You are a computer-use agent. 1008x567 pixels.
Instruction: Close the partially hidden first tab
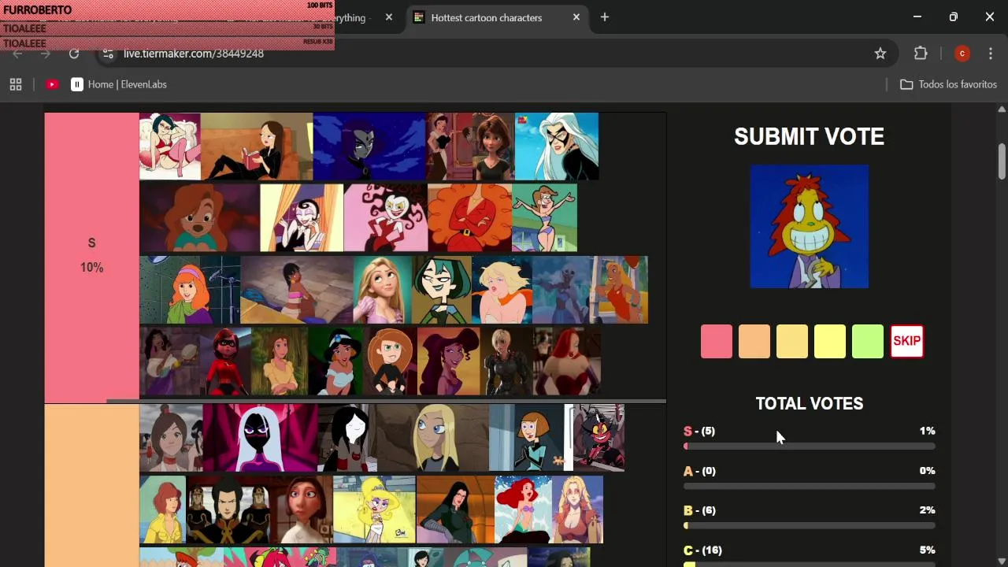[x=389, y=17]
